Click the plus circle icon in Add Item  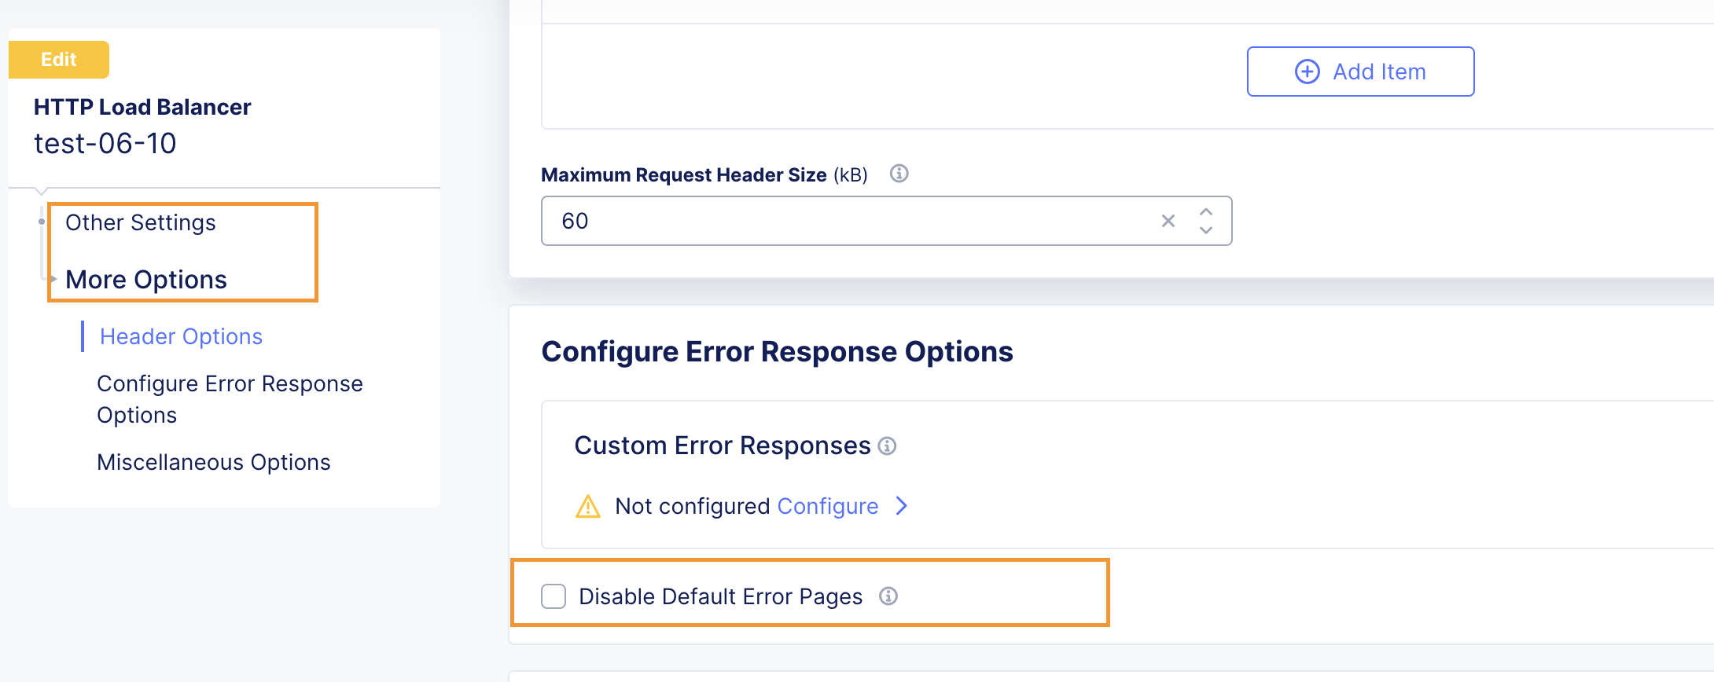click(1307, 71)
